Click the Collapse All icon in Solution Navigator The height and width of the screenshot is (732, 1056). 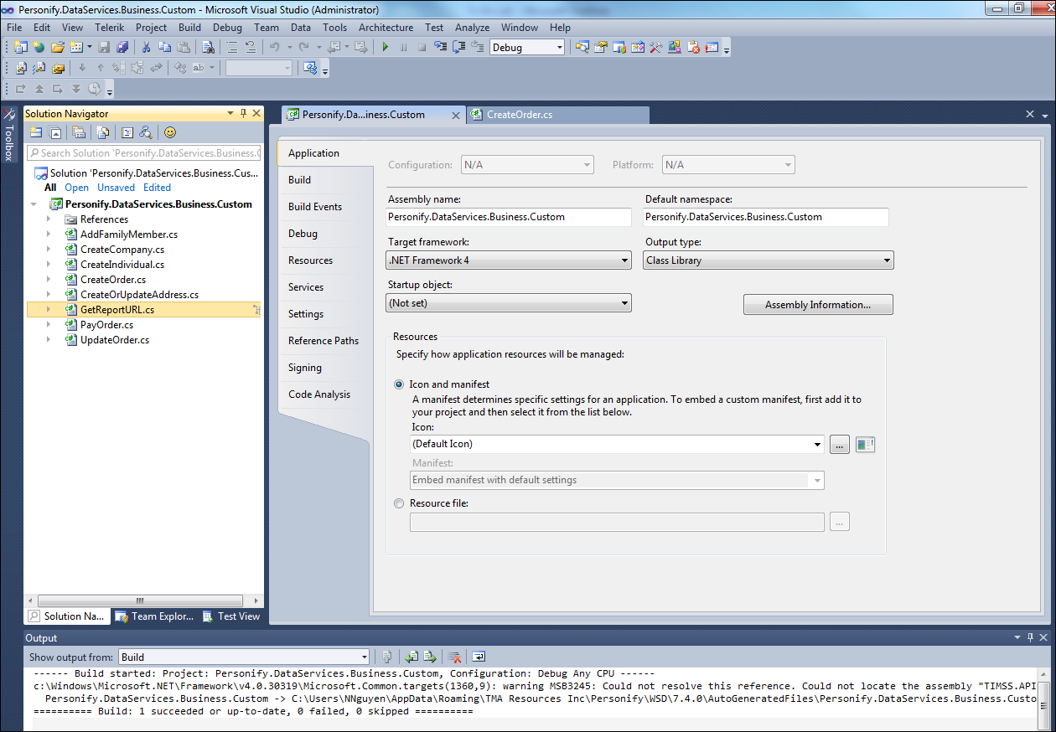(54, 132)
